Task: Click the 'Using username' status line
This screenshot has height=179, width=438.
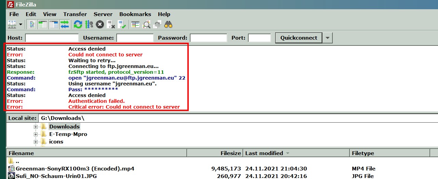Action: pos(112,84)
